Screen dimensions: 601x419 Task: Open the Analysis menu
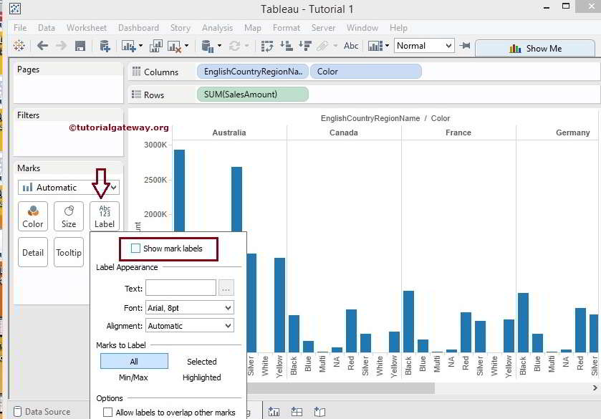point(217,28)
